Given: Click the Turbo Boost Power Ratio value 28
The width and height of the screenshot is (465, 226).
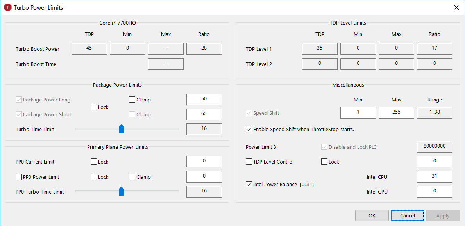Looking at the screenshot, I should 204,49.
